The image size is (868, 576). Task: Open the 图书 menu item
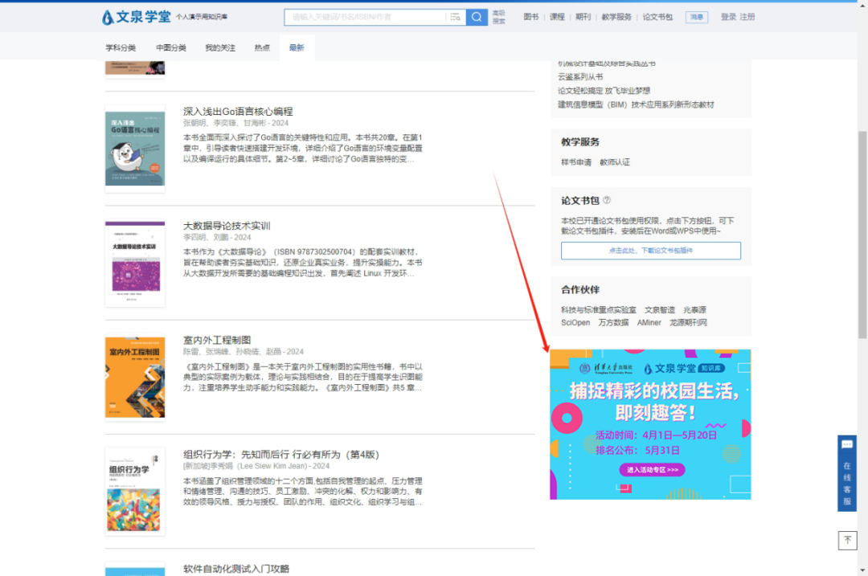(x=531, y=17)
